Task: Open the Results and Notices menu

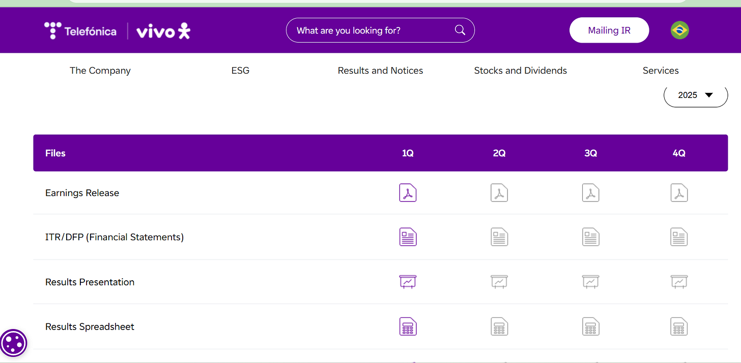Action: click(x=380, y=71)
